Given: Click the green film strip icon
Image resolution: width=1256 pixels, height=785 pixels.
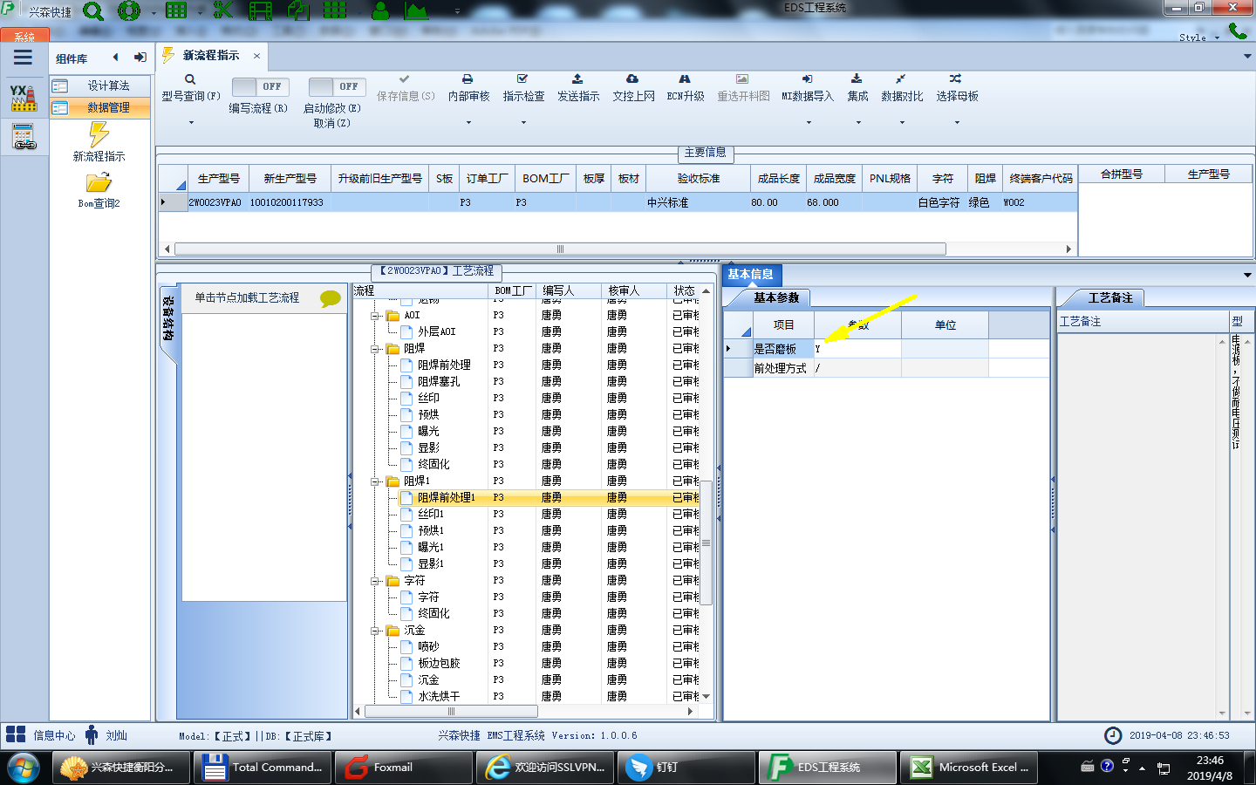Looking at the screenshot, I should (260, 11).
